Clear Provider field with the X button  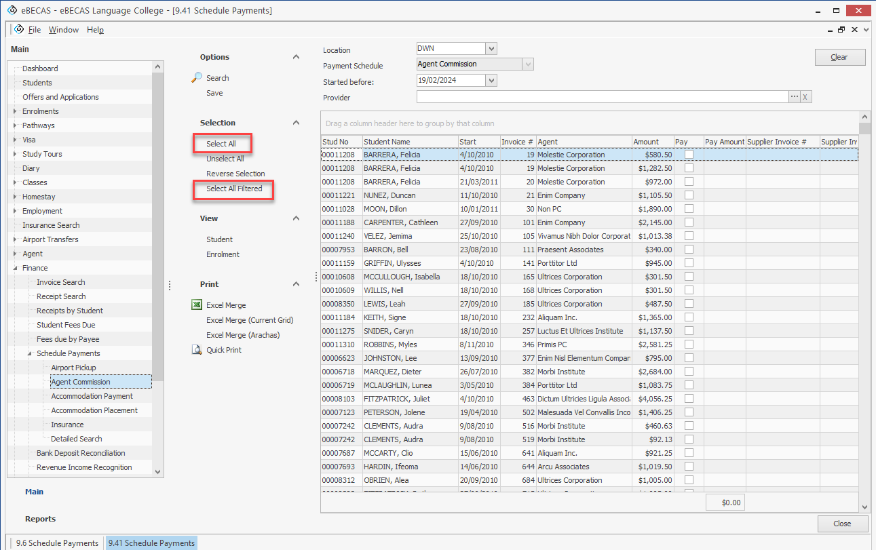pos(805,97)
